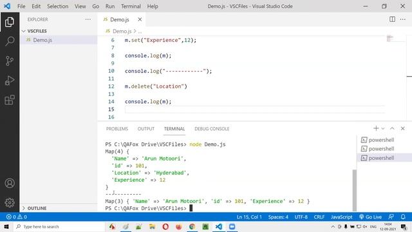Click the Type here to search box
Image resolution: width=412 pixels, height=232 pixels.
59,226
